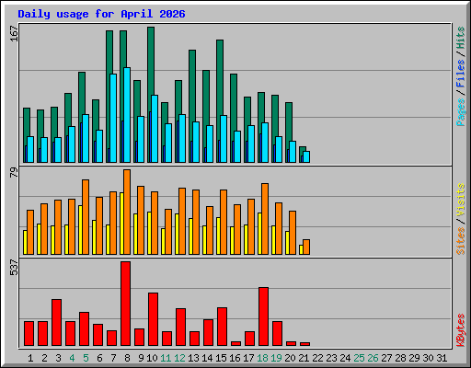The image size is (471, 368).
Task: Click day label 20 on the x-axis
Action: click(x=290, y=358)
